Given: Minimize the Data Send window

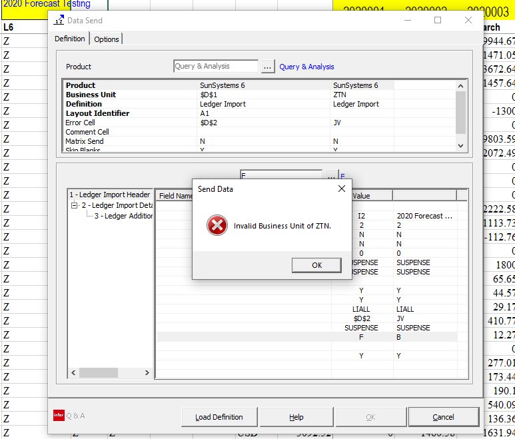Looking at the screenshot, I should click(408, 20).
